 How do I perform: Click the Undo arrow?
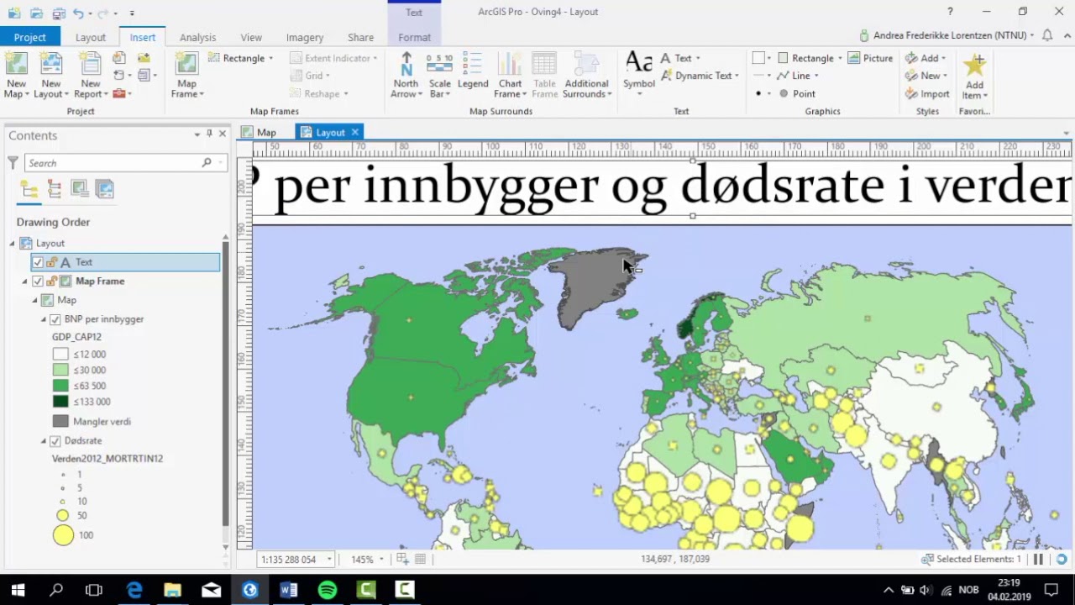(78, 13)
